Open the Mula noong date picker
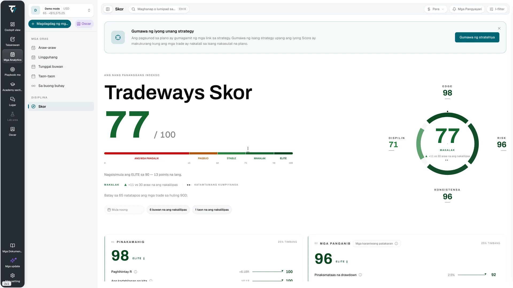This screenshot has width=513, height=288. pyautogui.click(x=124, y=210)
